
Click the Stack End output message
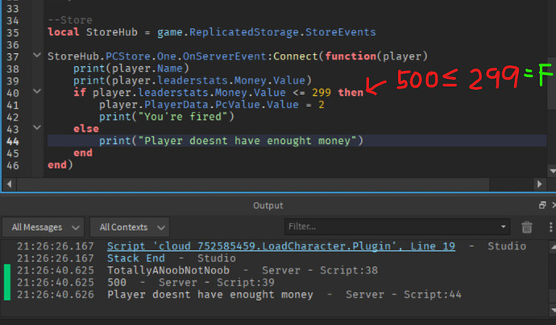136,258
